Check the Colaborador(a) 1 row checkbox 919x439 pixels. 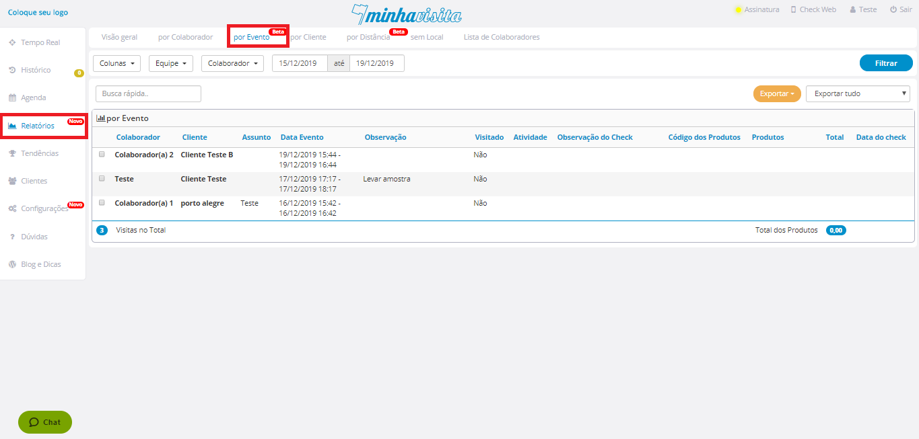[102, 202]
